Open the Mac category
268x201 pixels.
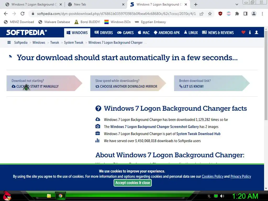tap(144, 32)
